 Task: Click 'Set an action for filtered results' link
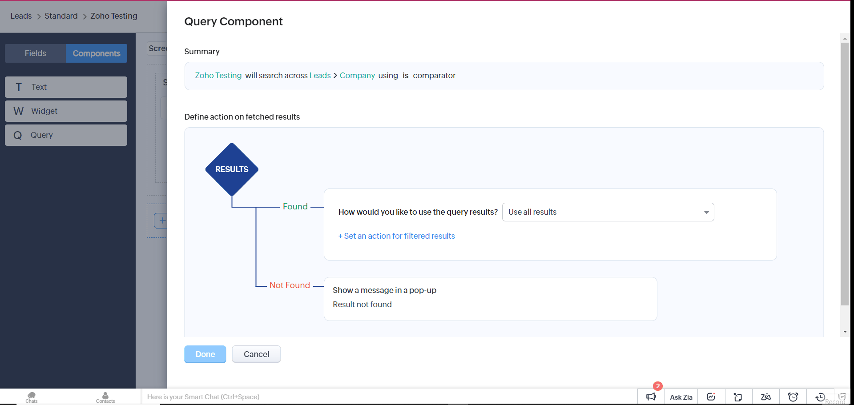click(x=396, y=236)
